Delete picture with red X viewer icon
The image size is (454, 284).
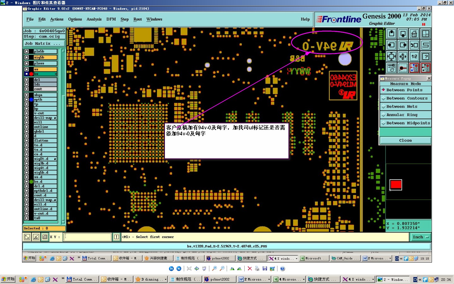[250, 269]
